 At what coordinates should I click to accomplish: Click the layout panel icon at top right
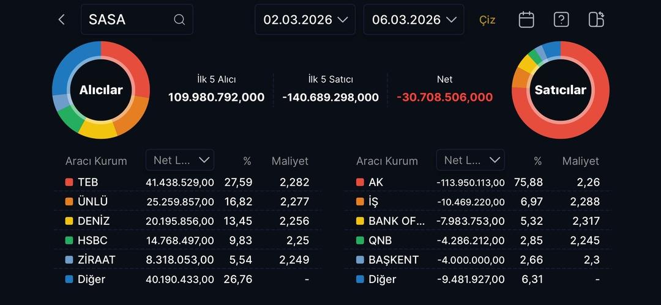(596, 20)
